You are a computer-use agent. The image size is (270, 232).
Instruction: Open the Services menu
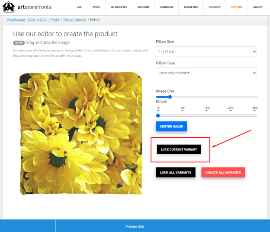pos(215,7)
